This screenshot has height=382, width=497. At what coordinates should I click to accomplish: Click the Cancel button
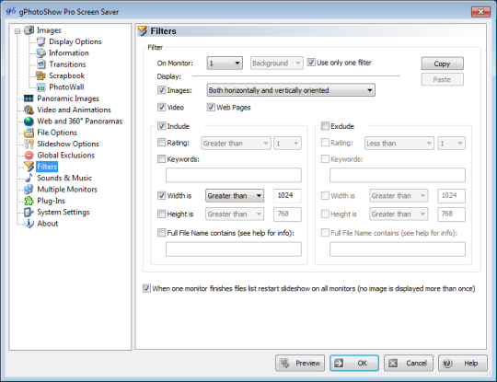pos(409,363)
